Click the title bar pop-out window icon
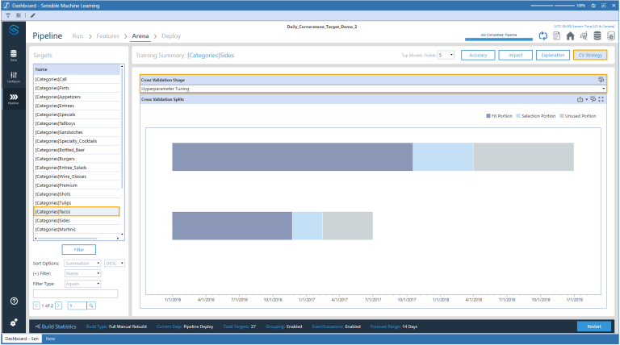The width and height of the screenshot is (620, 345). click(604, 6)
